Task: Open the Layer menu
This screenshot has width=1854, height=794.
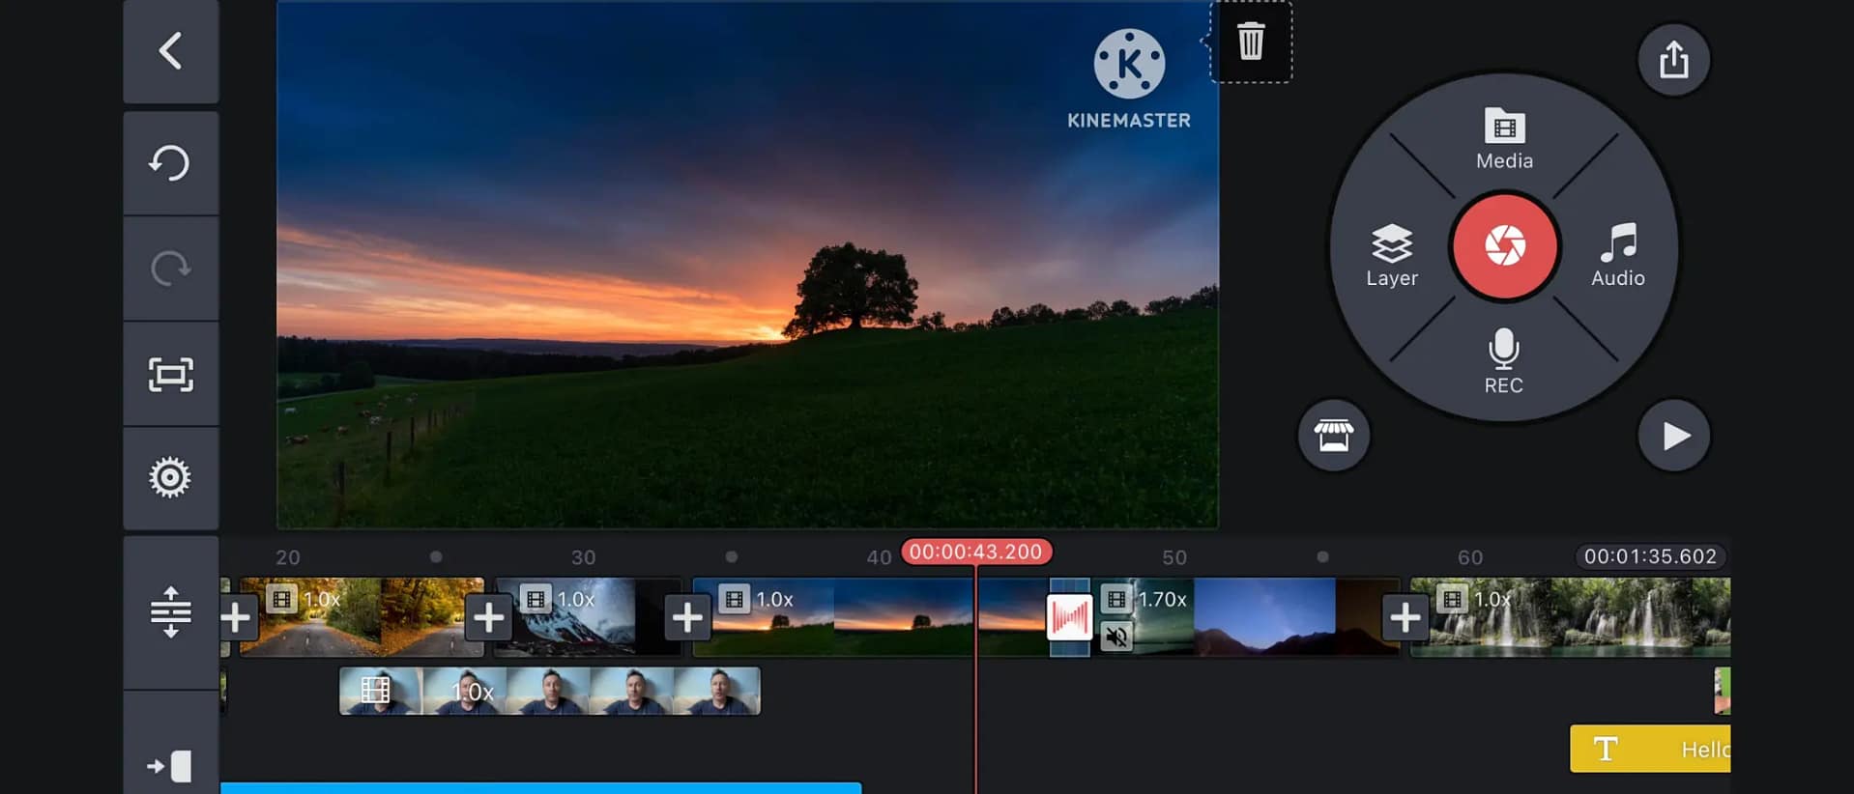Action: click(1392, 255)
